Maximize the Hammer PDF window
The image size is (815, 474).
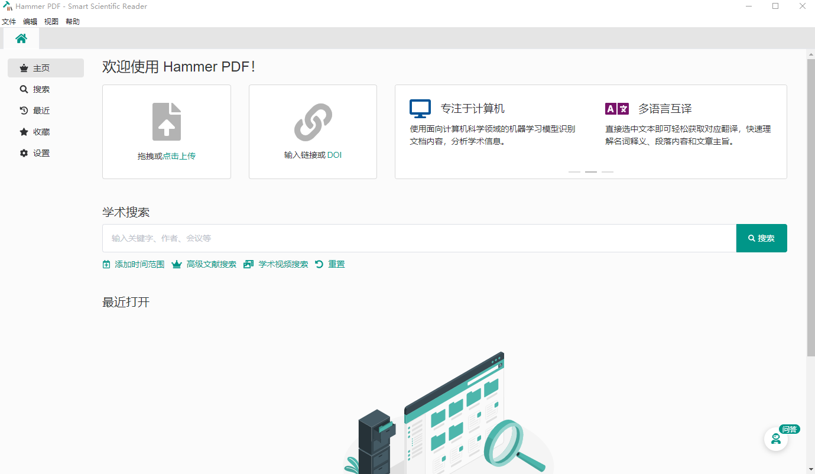click(775, 6)
